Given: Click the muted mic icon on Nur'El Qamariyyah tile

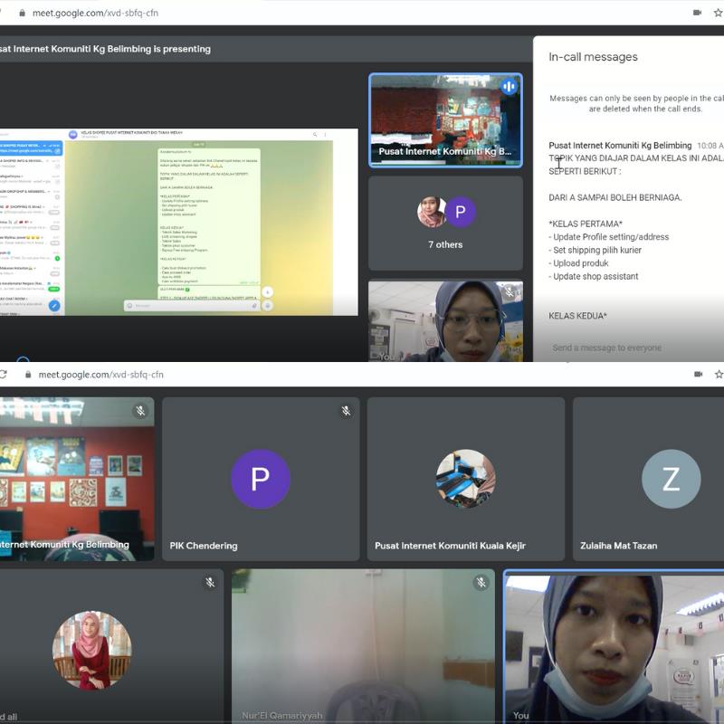Looking at the screenshot, I should [x=481, y=583].
